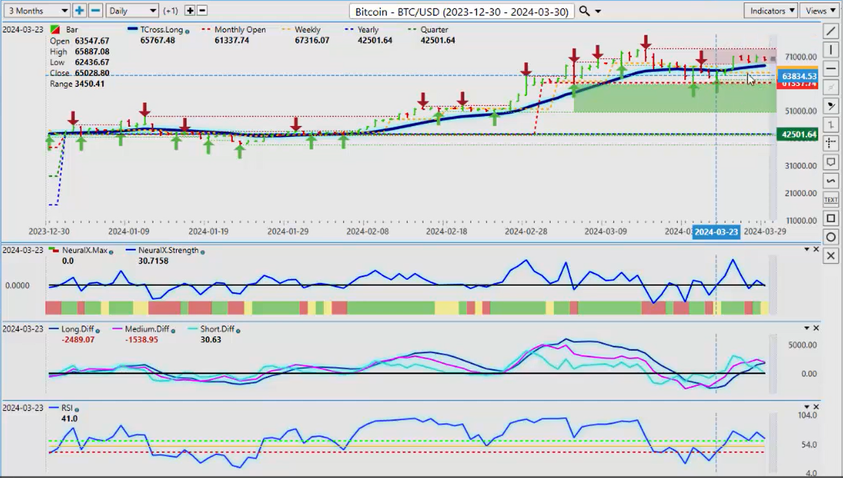This screenshot has height=478, width=843.
Task: Select the crosshair drawing tool
Action: (x=831, y=143)
